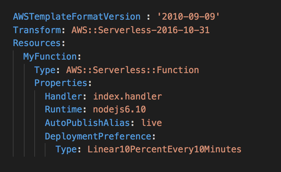Click the live alias value
This screenshot has height=172, width=281.
point(152,123)
